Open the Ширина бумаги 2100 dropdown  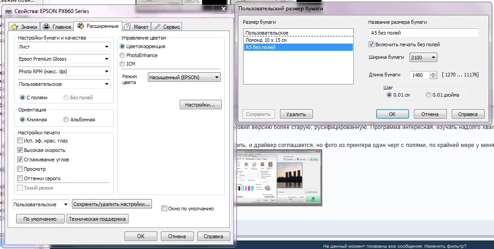click(423, 58)
